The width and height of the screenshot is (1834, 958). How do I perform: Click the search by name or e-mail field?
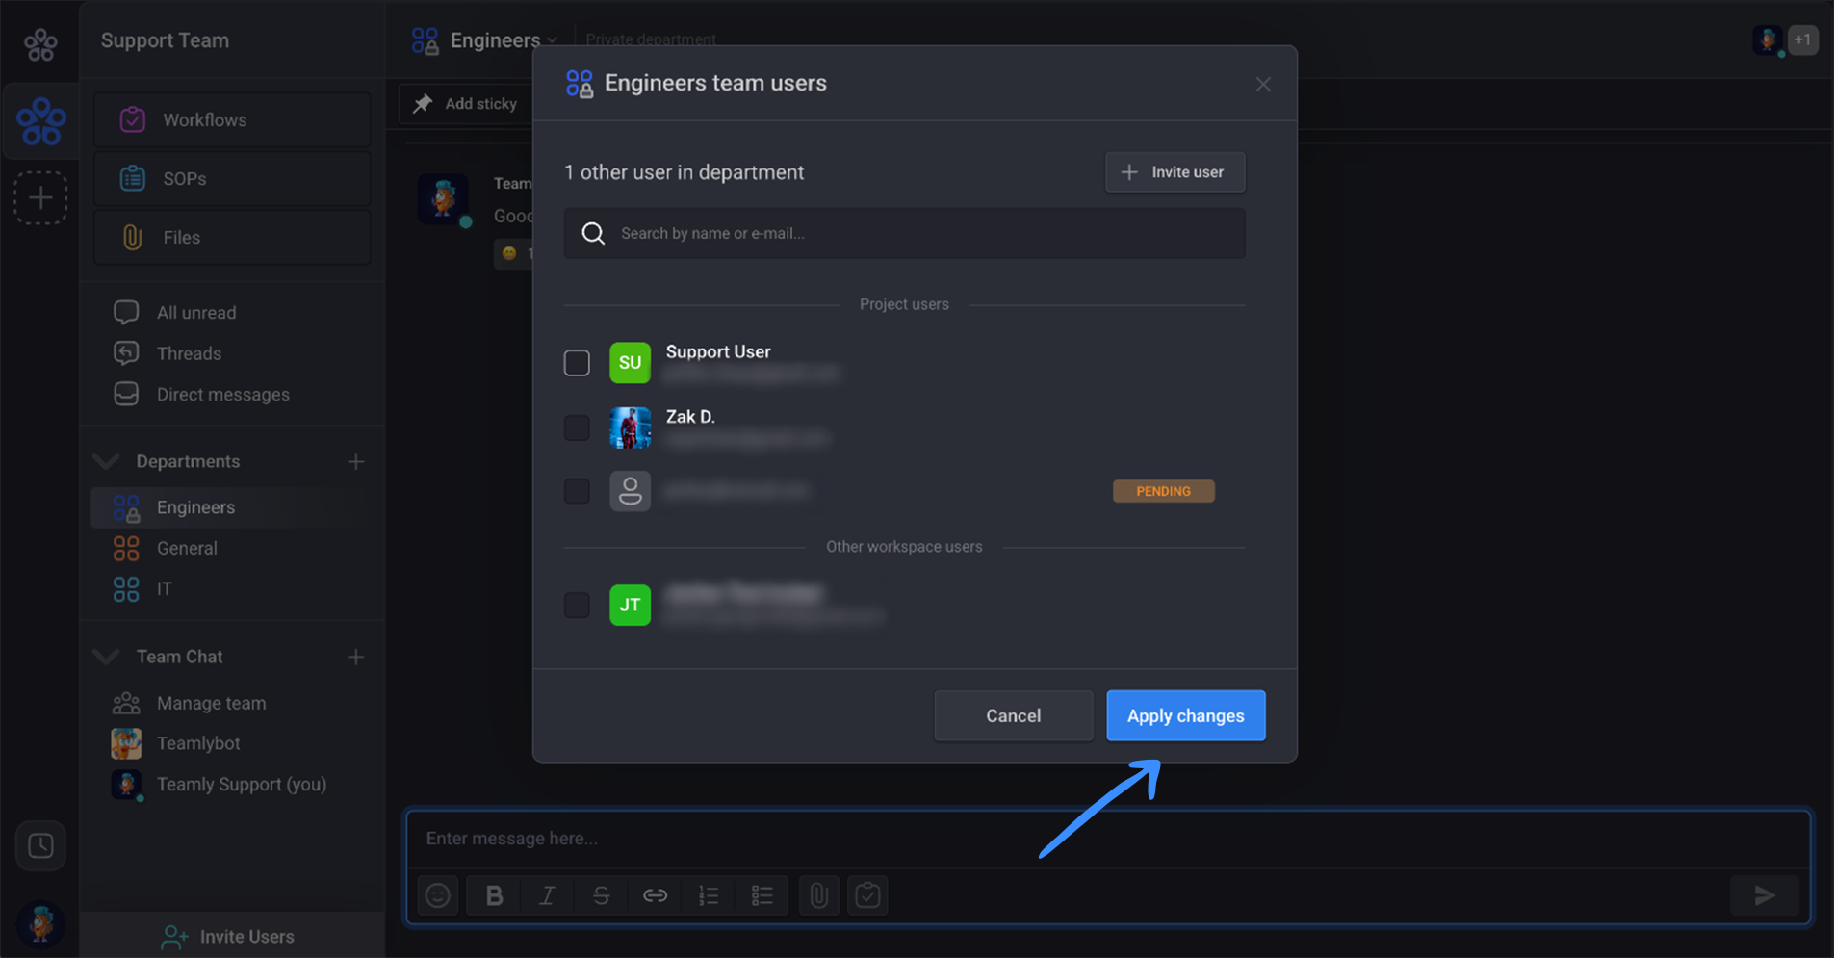pyautogui.click(x=904, y=233)
